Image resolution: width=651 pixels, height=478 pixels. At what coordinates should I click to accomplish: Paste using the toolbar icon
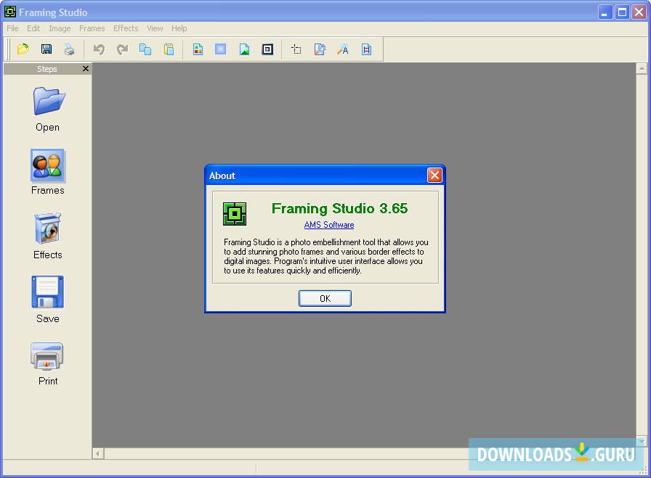point(168,49)
